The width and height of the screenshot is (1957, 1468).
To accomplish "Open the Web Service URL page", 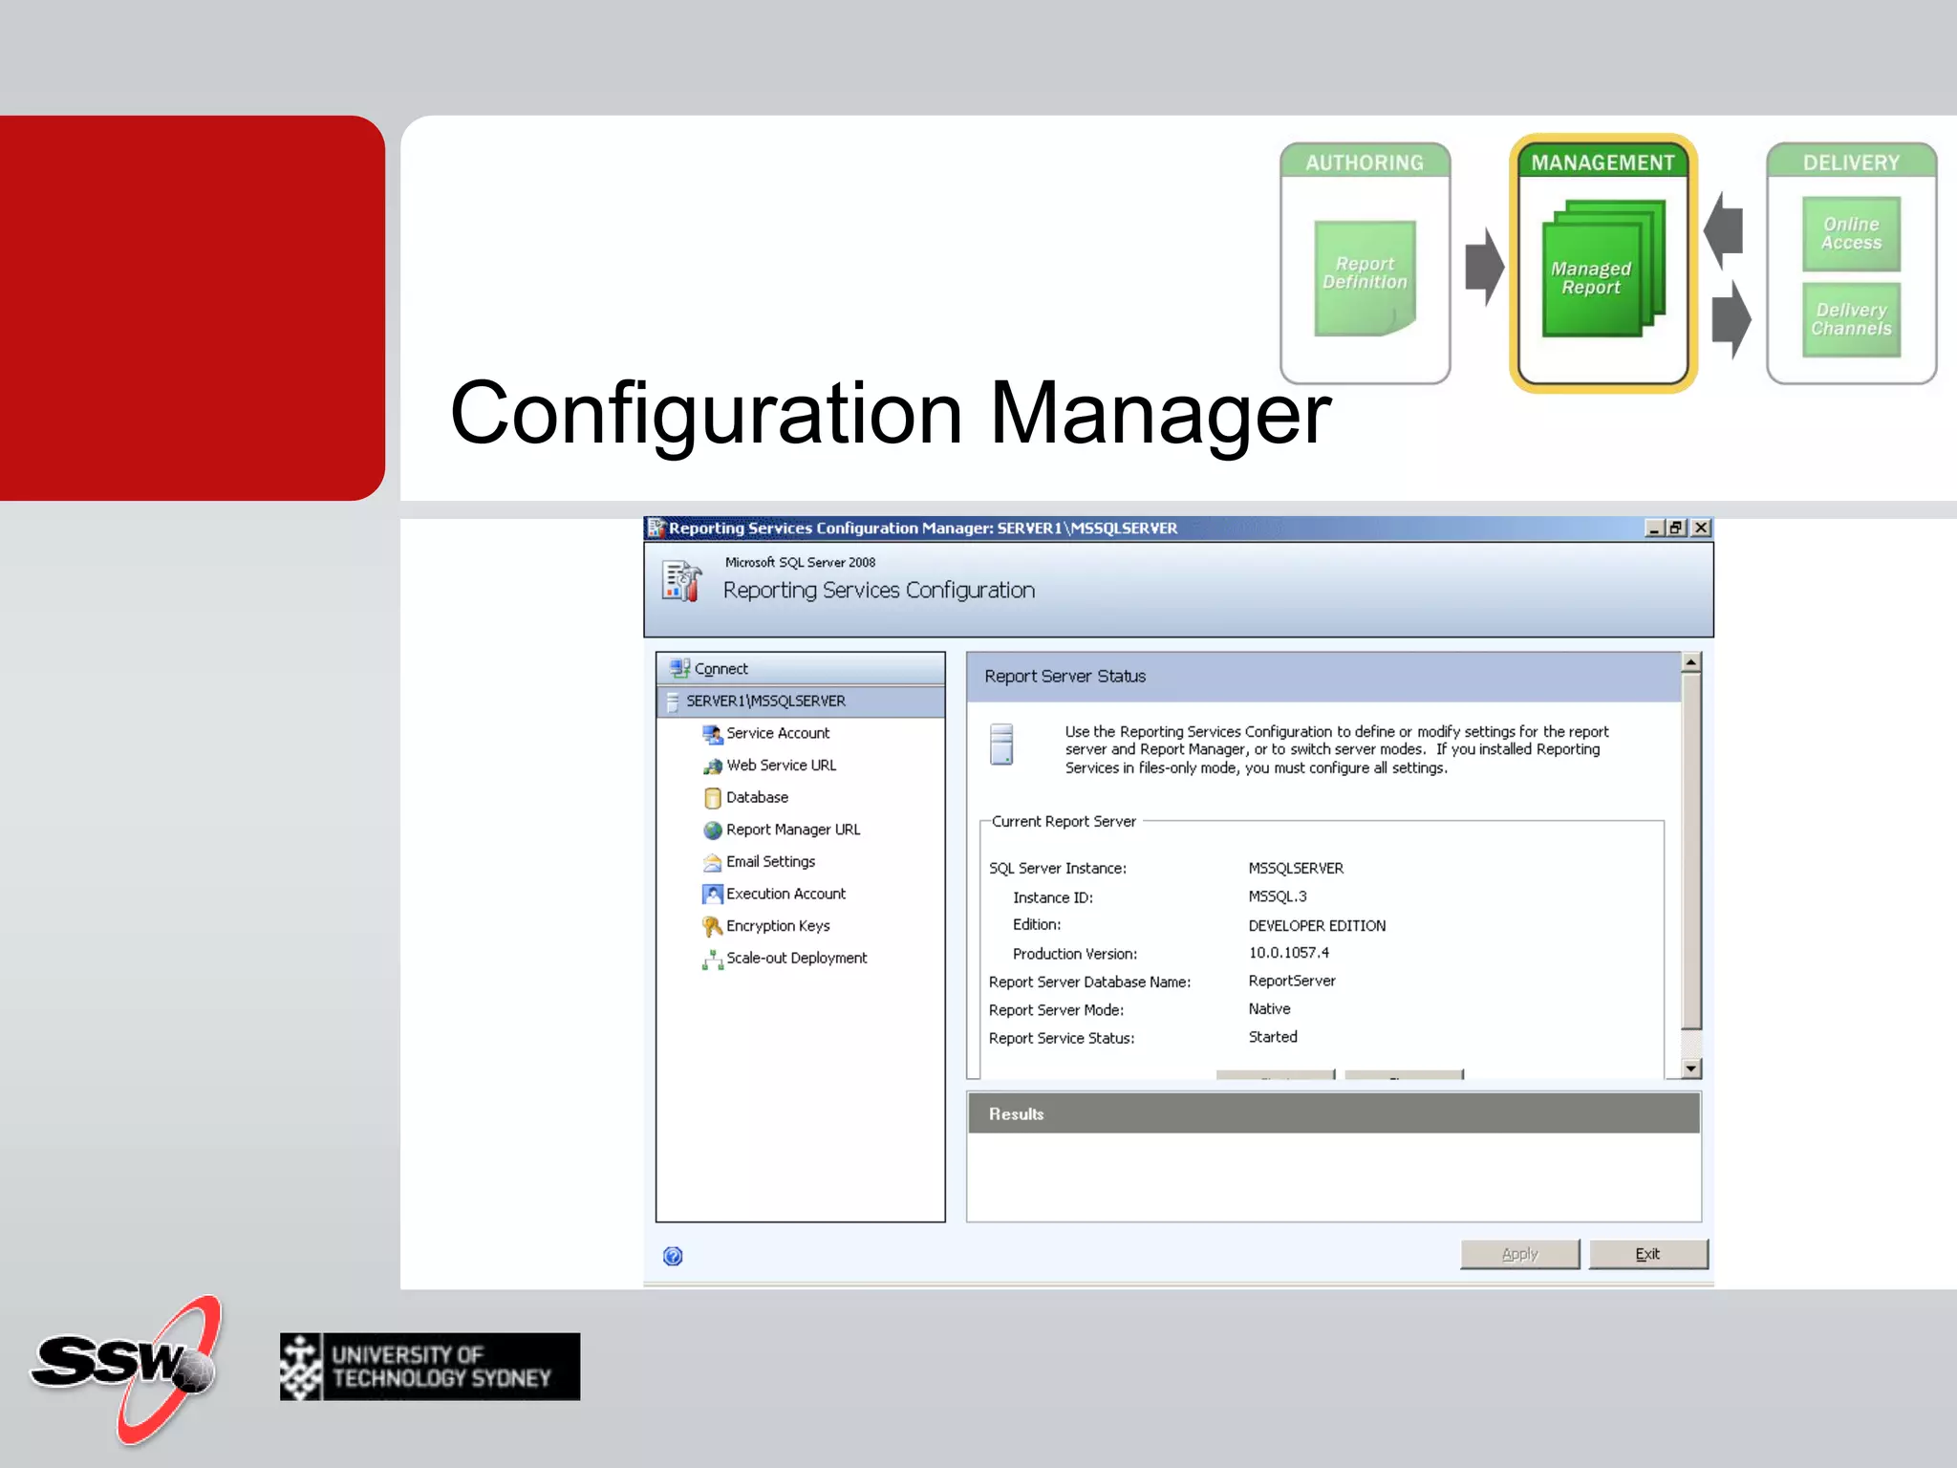I will [x=781, y=766].
